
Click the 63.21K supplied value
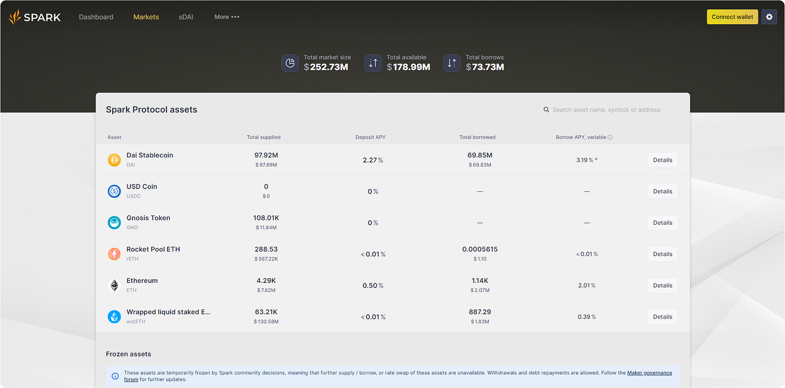click(266, 311)
